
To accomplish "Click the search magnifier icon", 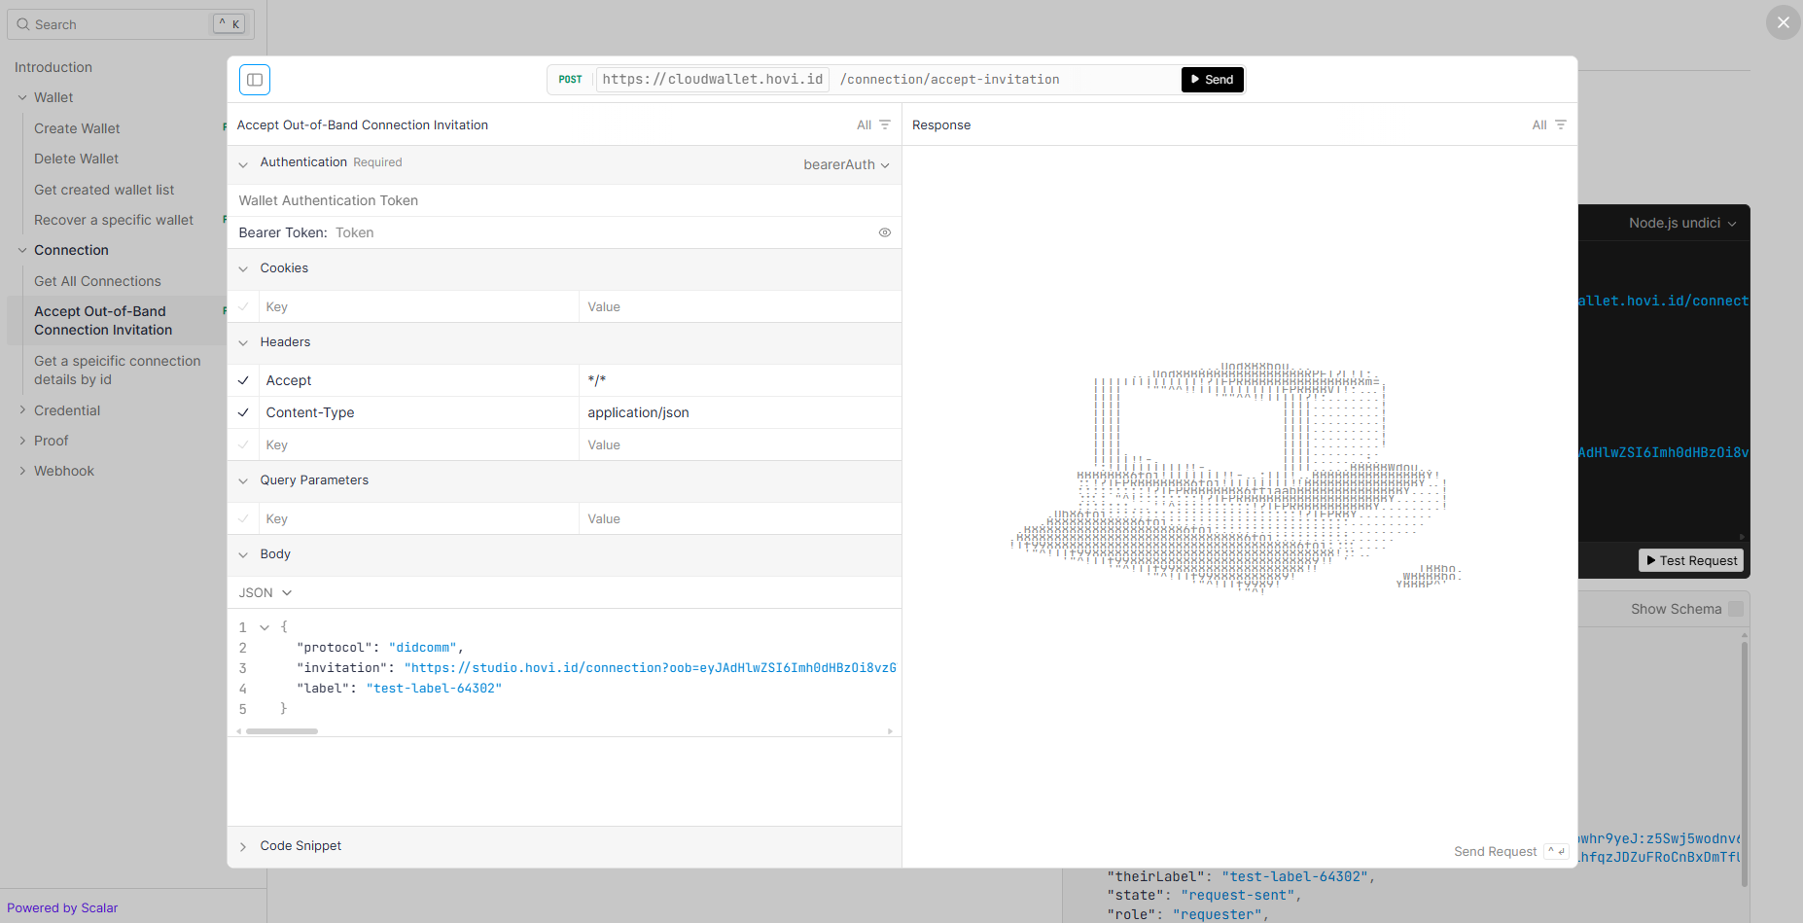I will [23, 24].
